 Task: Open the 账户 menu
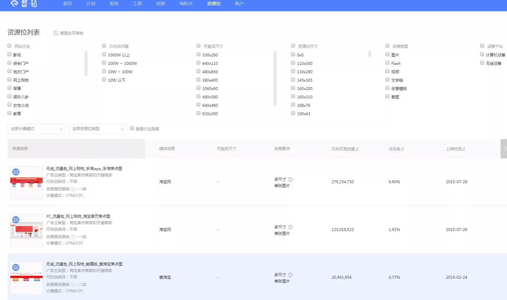click(x=239, y=4)
